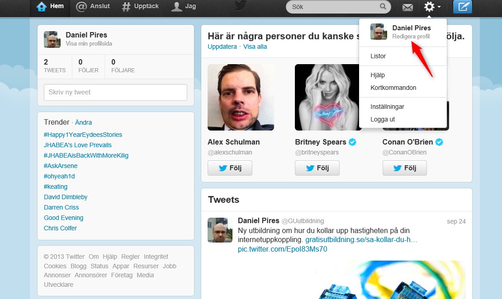The image size is (502, 299).
Task: Open the direct messages envelope icon
Action: click(x=407, y=7)
